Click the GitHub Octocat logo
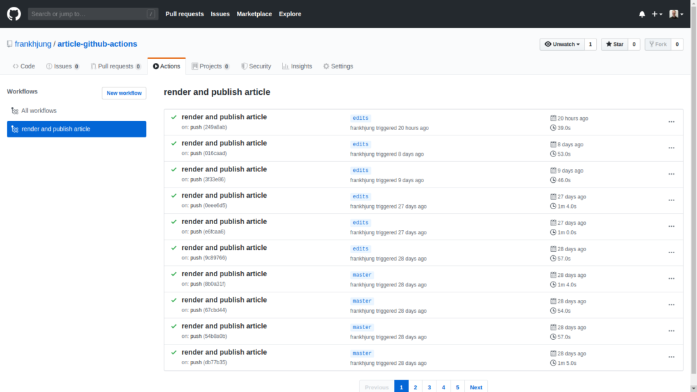 [x=14, y=14]
